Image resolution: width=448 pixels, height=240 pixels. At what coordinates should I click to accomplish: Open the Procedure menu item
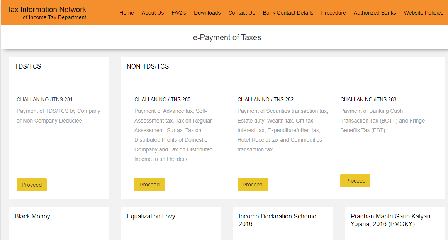(x=333, y=13)
